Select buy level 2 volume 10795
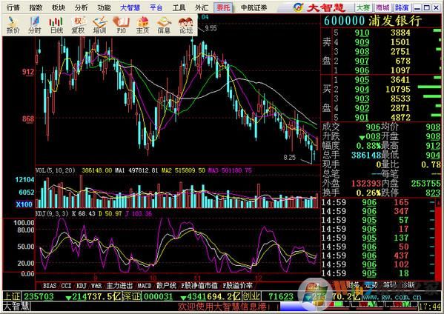Image resolution: width=444 pixels, height=314 pixels. [x=398, y=90]
